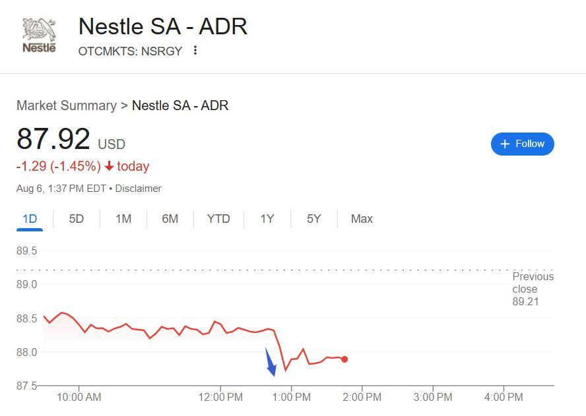The image size is (586, 416).
Task: Click the plus icon in Follow button
Action: point(505,144)
